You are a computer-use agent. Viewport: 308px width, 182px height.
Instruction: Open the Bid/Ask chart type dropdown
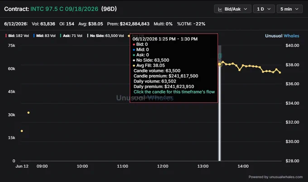[x=232, y=9]
